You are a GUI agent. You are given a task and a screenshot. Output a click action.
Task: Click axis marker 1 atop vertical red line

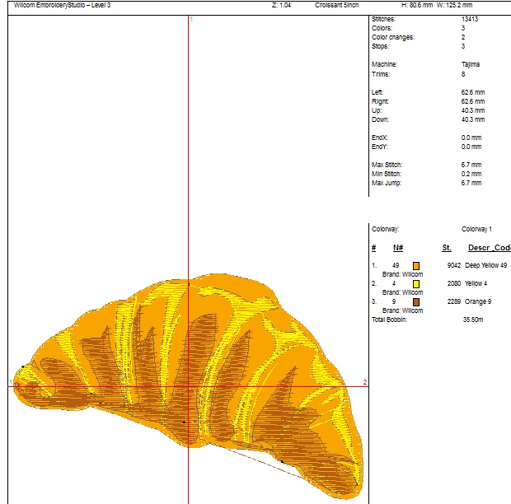(x=190, y=17)
